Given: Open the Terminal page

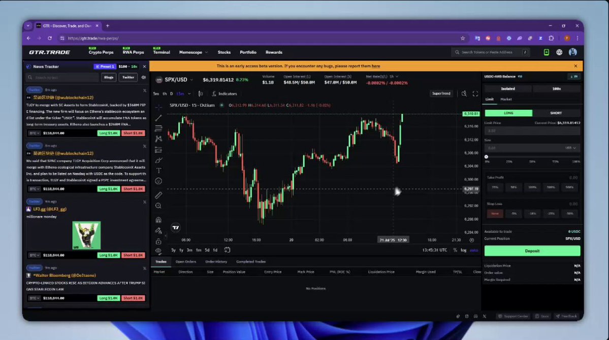Looking at the screenshot, I should [162, 52].
